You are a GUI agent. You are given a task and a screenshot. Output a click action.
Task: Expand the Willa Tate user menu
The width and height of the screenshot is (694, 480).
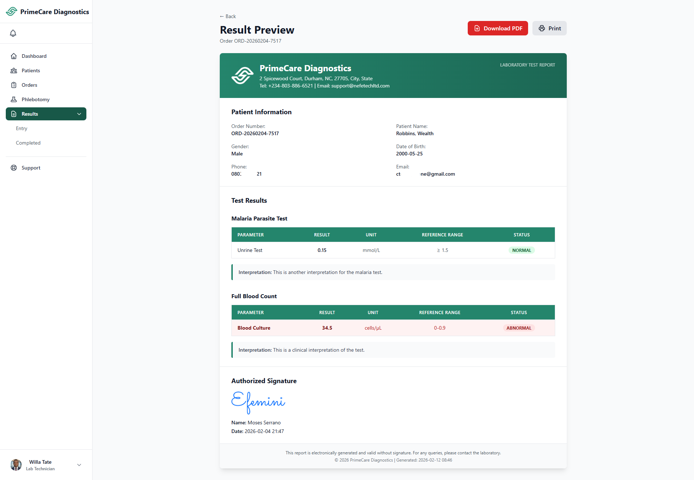coord(79,465)
